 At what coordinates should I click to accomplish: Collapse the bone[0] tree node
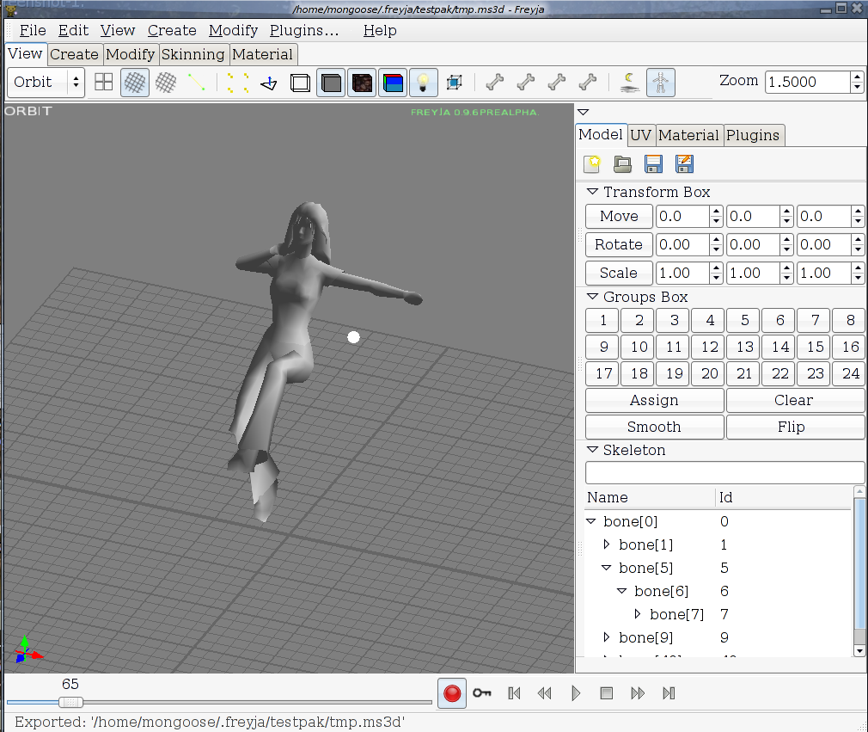click(591, 521)
